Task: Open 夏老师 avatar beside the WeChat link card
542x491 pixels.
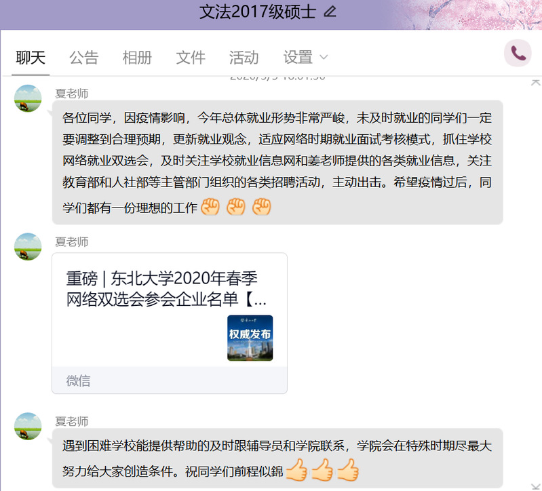Action: coord(28,247)
